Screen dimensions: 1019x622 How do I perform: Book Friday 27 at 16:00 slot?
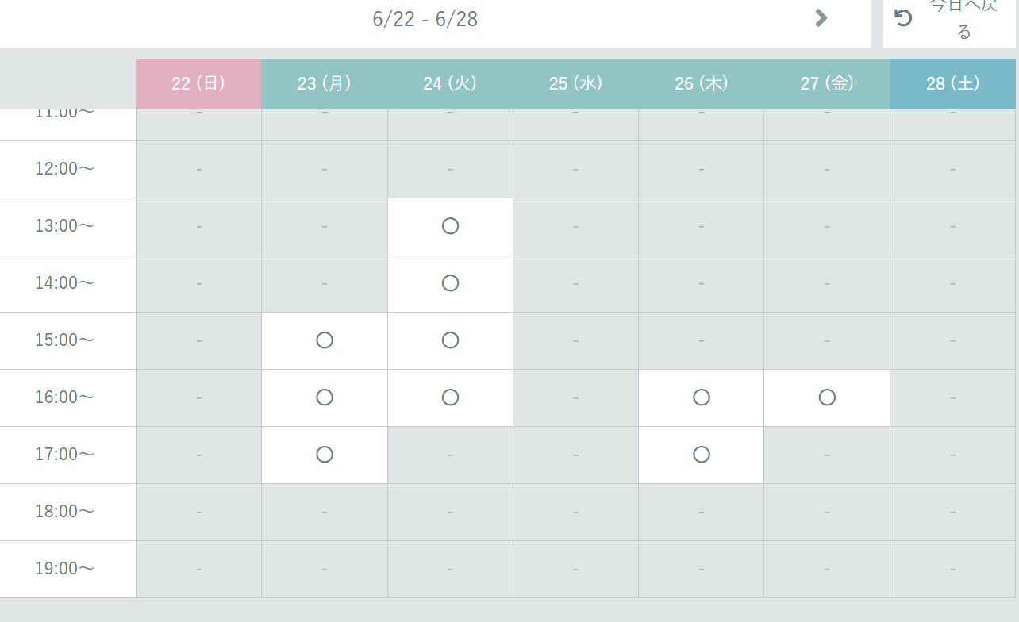coord(827,397)
